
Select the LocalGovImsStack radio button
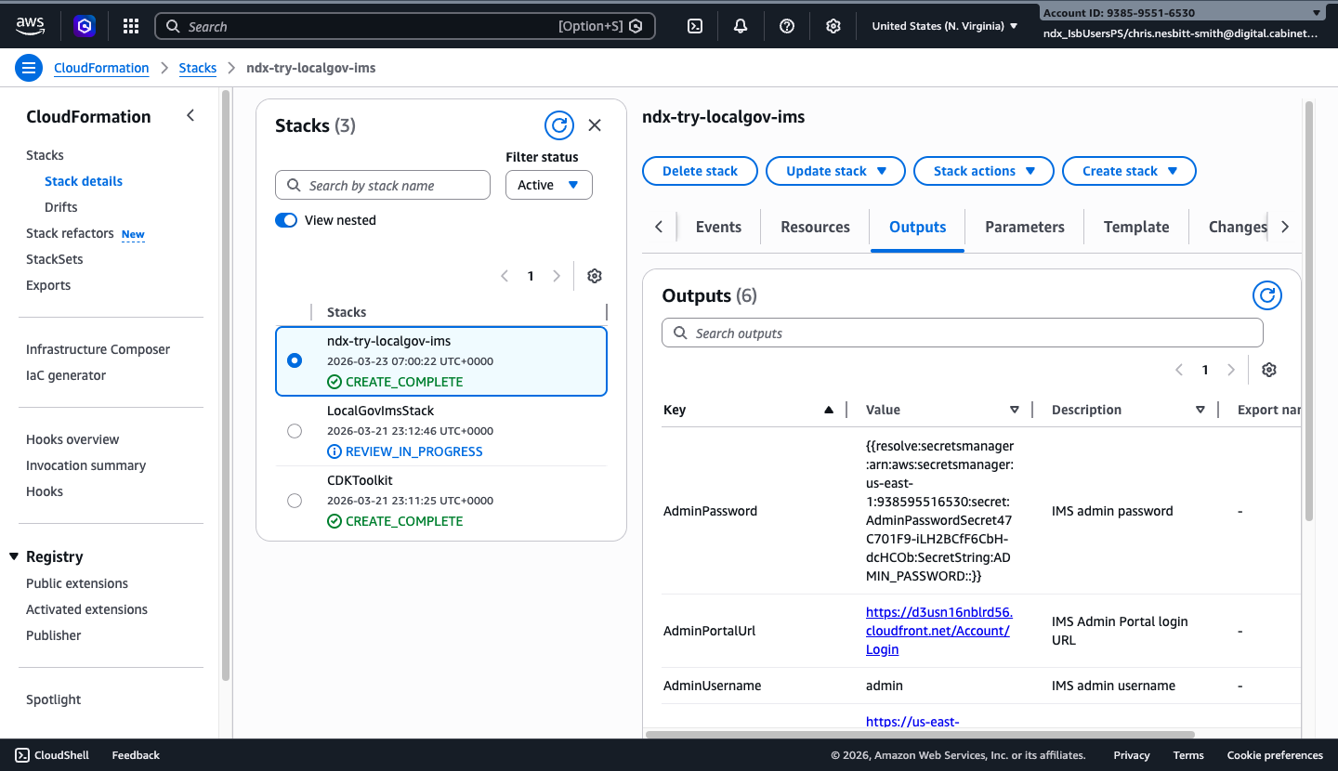(295, 430)
